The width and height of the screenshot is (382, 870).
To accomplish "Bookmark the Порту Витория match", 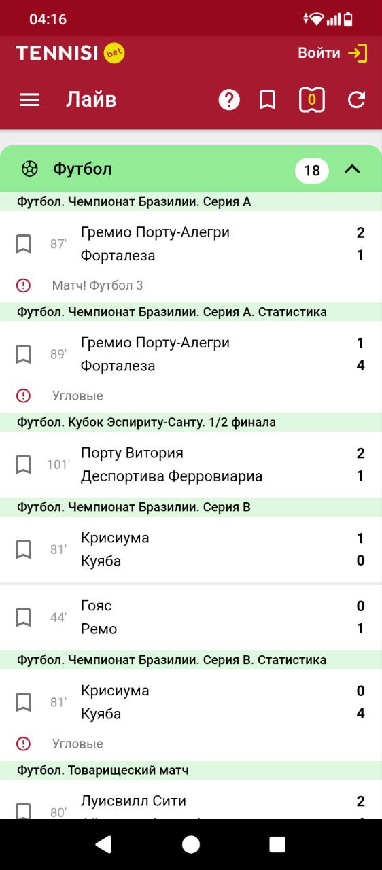I will tap(23, 464).
